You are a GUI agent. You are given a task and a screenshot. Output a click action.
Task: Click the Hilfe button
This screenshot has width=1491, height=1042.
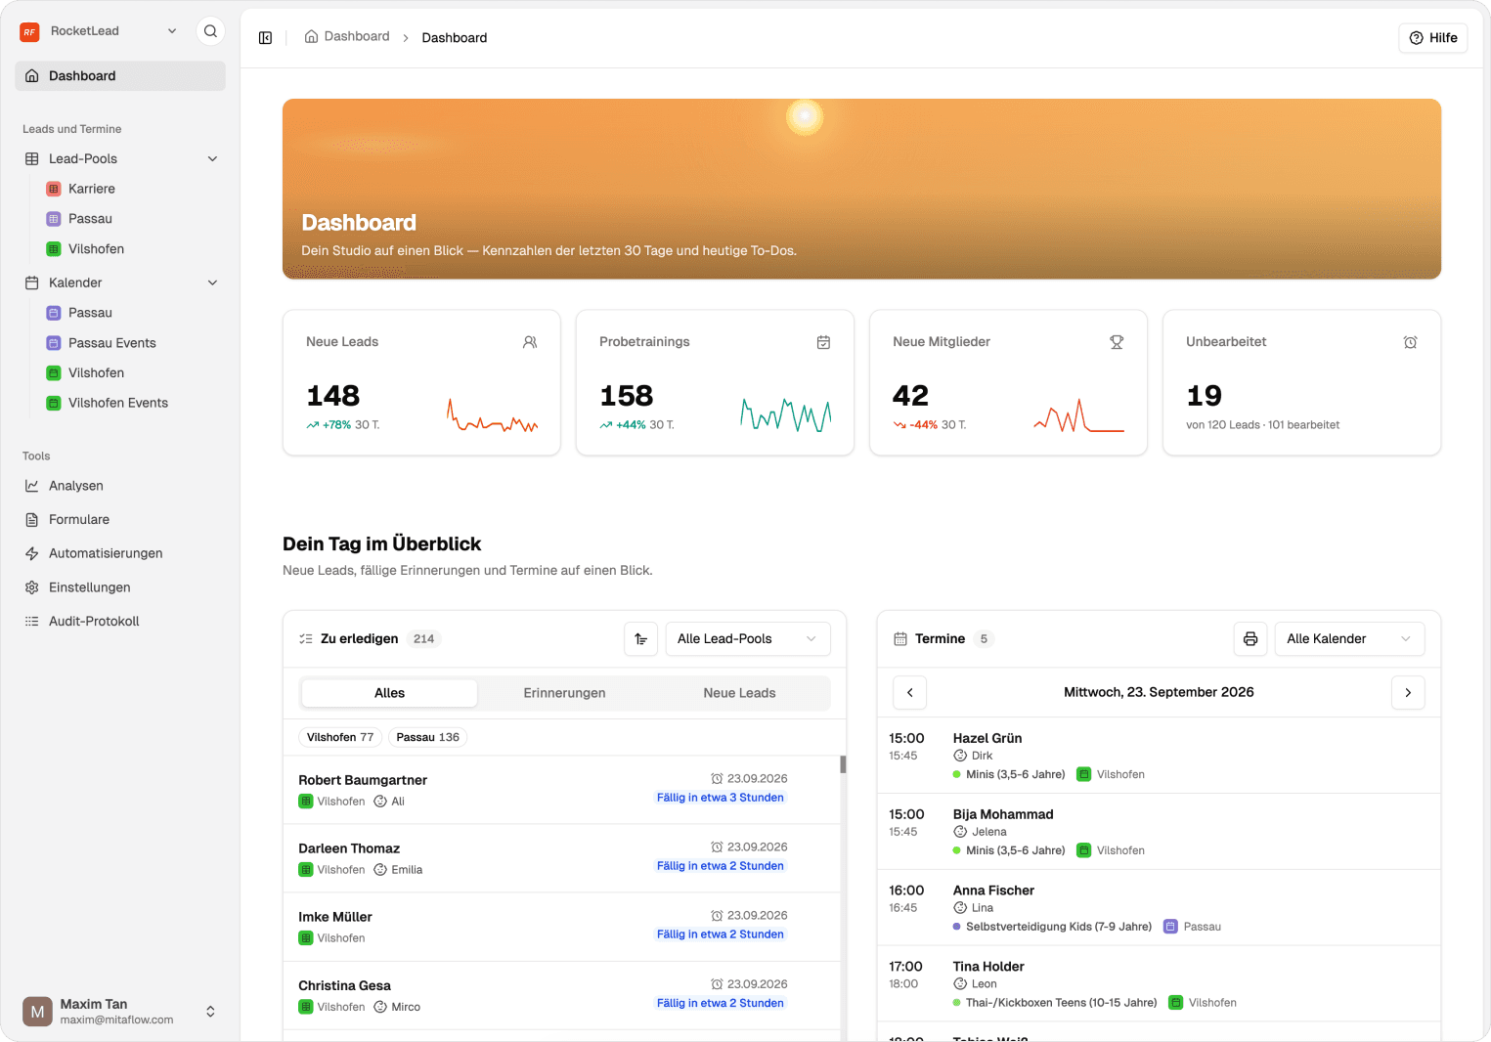click(1433, 38)
